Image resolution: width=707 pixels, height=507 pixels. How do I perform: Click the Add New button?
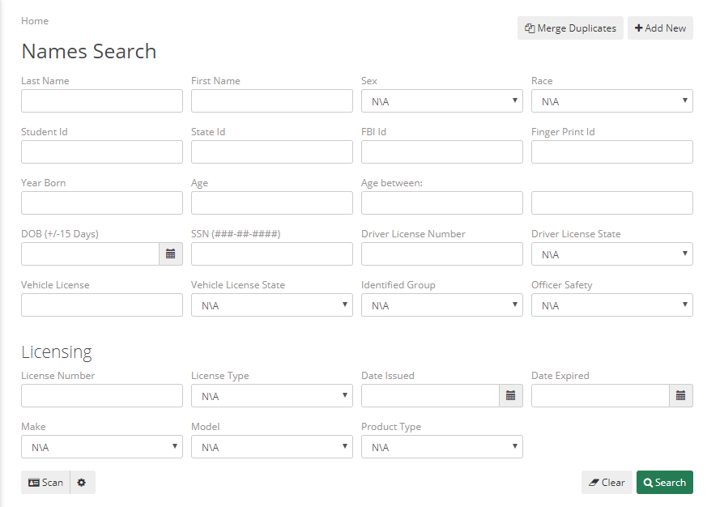click(660, 28)
